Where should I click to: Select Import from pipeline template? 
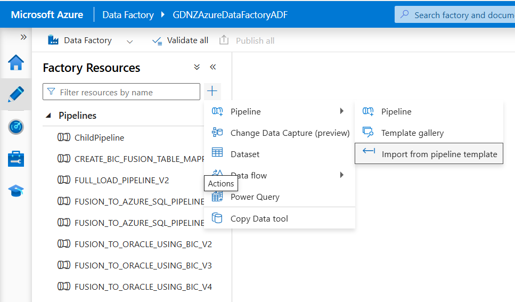[429, 153]
